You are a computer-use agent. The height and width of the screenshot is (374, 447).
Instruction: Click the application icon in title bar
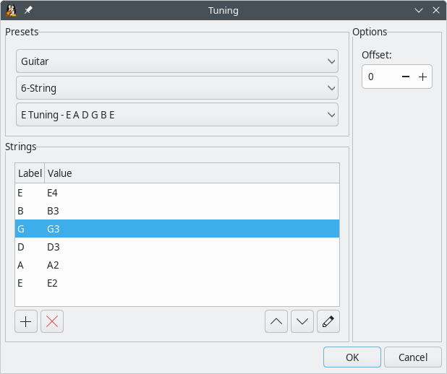point(12,11)
